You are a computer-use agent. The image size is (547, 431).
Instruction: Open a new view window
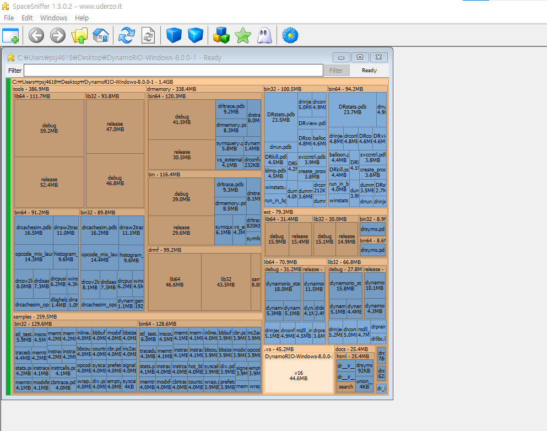(10, 36)
